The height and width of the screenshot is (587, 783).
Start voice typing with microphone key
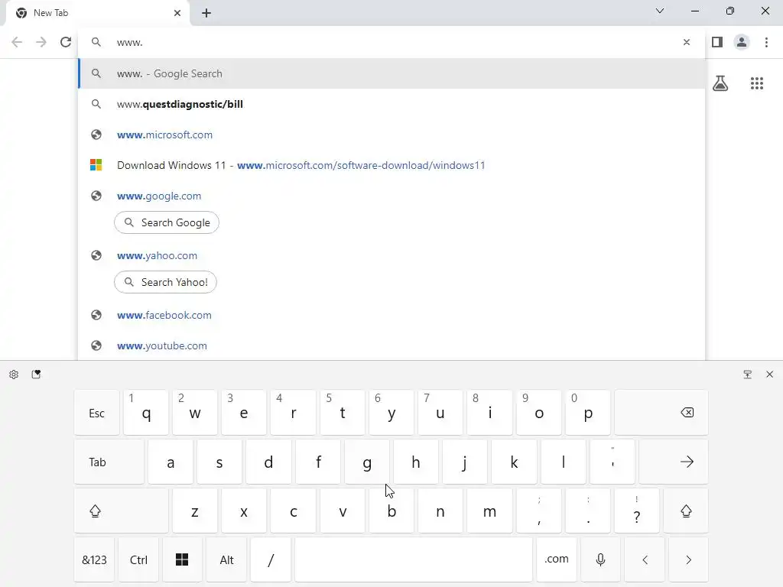[x=601, y=559]
